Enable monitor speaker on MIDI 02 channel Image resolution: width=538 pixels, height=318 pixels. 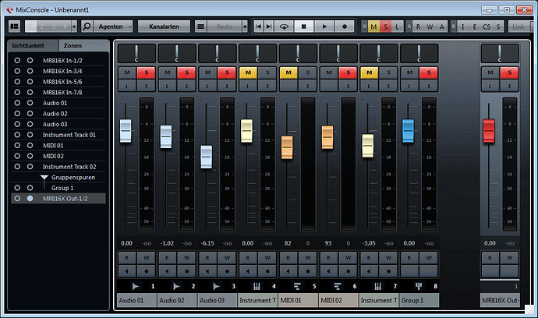(329, 271)
